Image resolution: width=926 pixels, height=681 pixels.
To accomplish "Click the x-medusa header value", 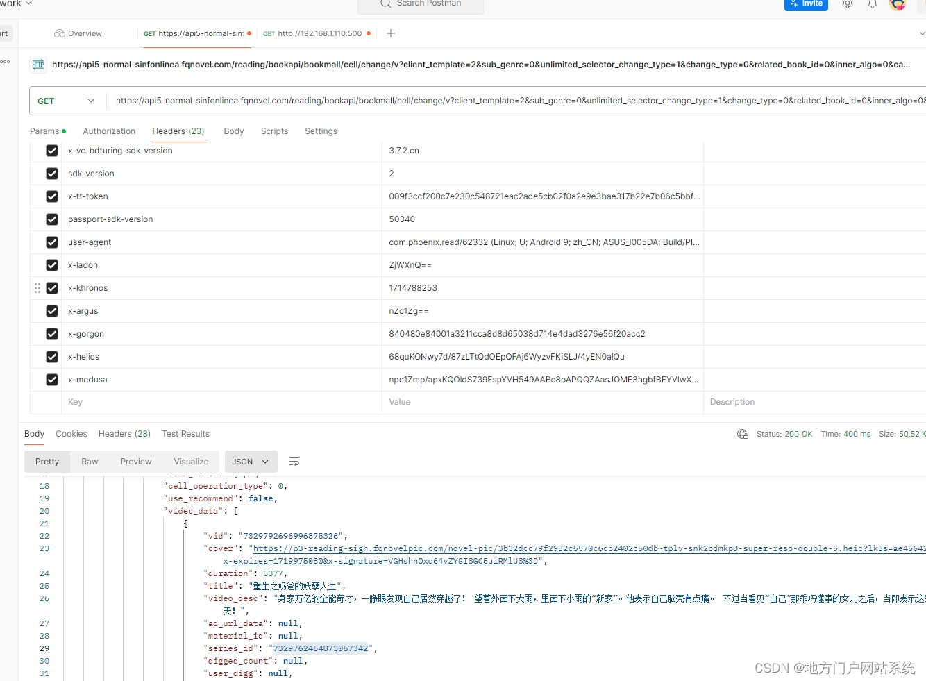I will tap(544, 380).
